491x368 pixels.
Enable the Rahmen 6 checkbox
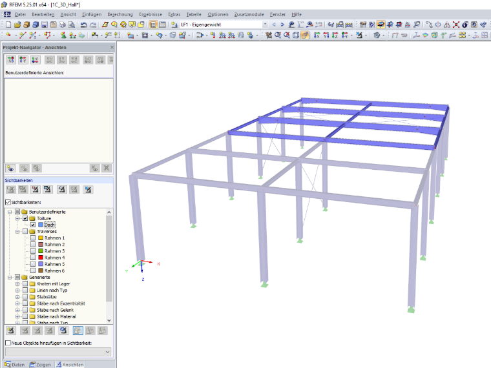pos(33,271)
